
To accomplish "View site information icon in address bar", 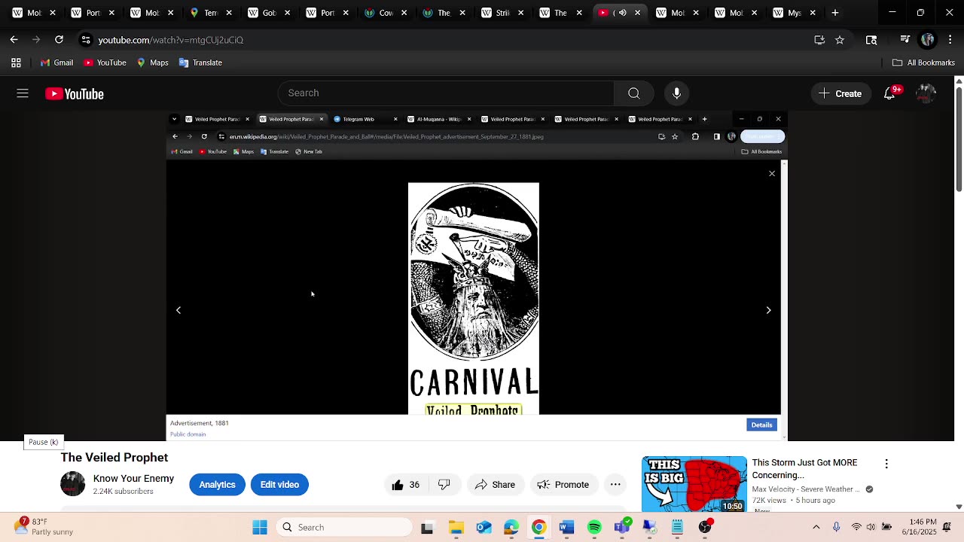I will [86, 40].
